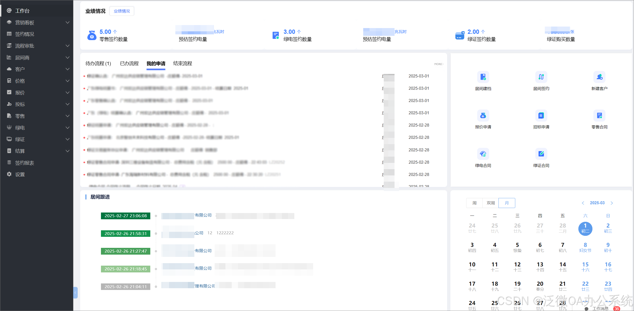This screenshot has width=634, height=311.
Task: Launch the 报价申请 shortcut icon
Action: coord(483,116)
